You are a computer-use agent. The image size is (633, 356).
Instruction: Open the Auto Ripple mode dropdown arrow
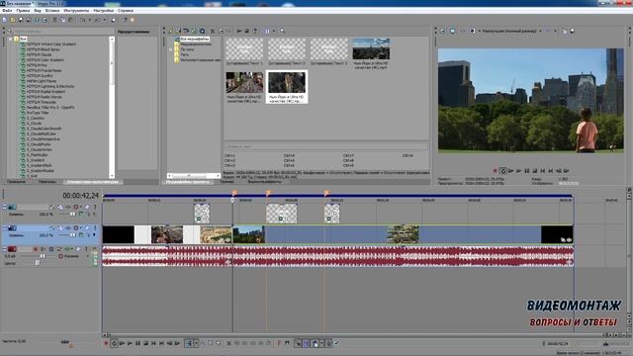[x=321, y=343]
